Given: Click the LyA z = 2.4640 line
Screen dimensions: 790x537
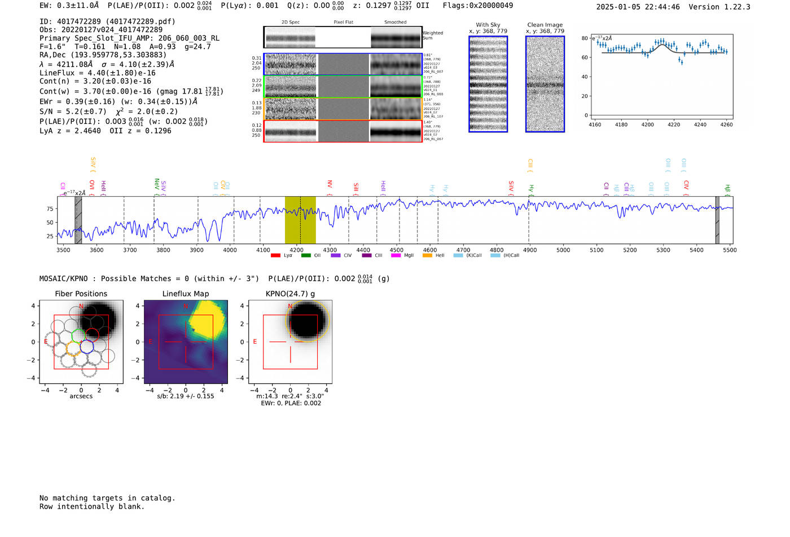Looking at the screenshot, I should click(106, 131).
